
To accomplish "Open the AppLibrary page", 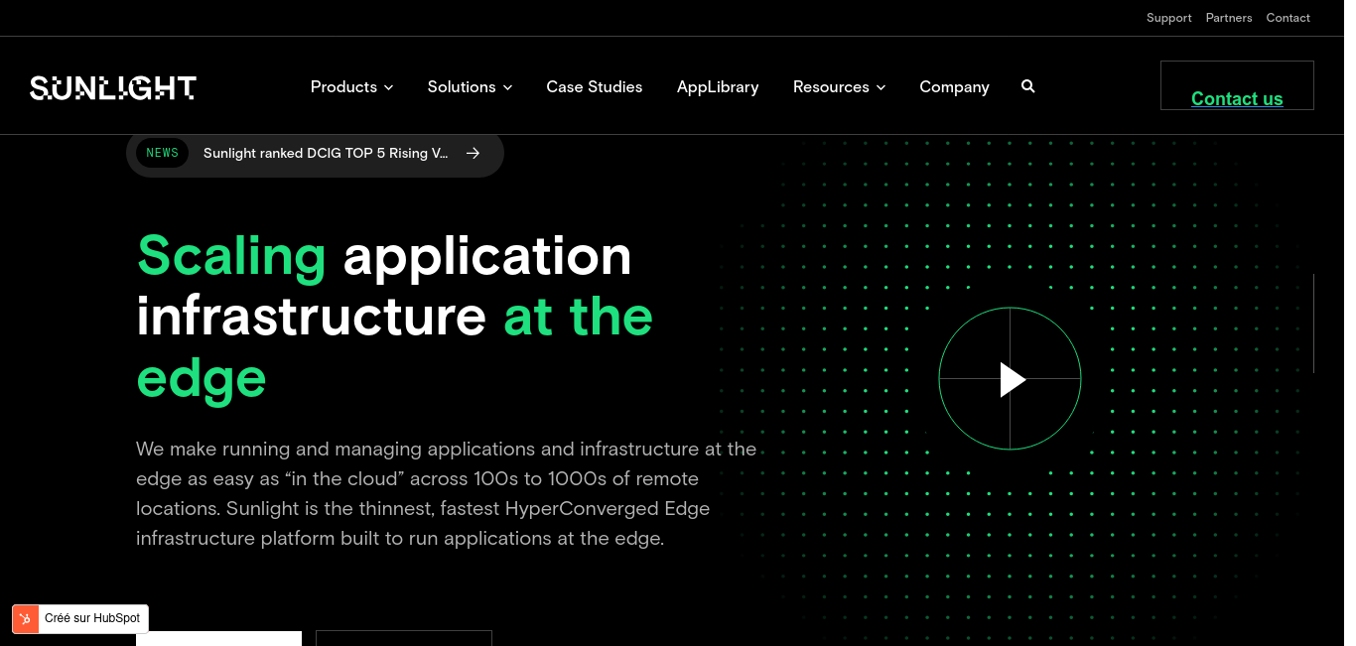I will coord(718,87).
